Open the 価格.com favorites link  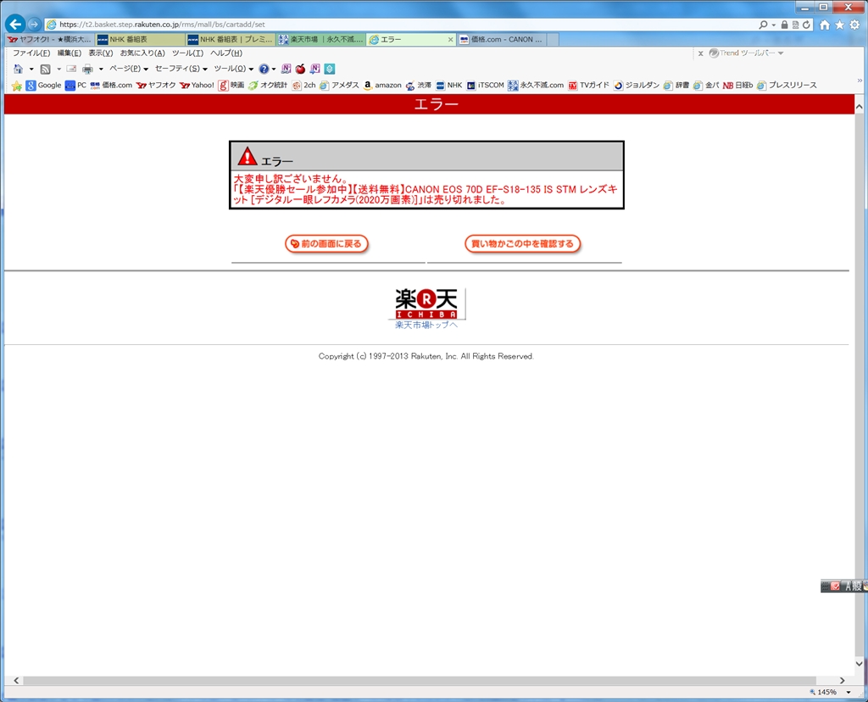click(x=111, y=86)
